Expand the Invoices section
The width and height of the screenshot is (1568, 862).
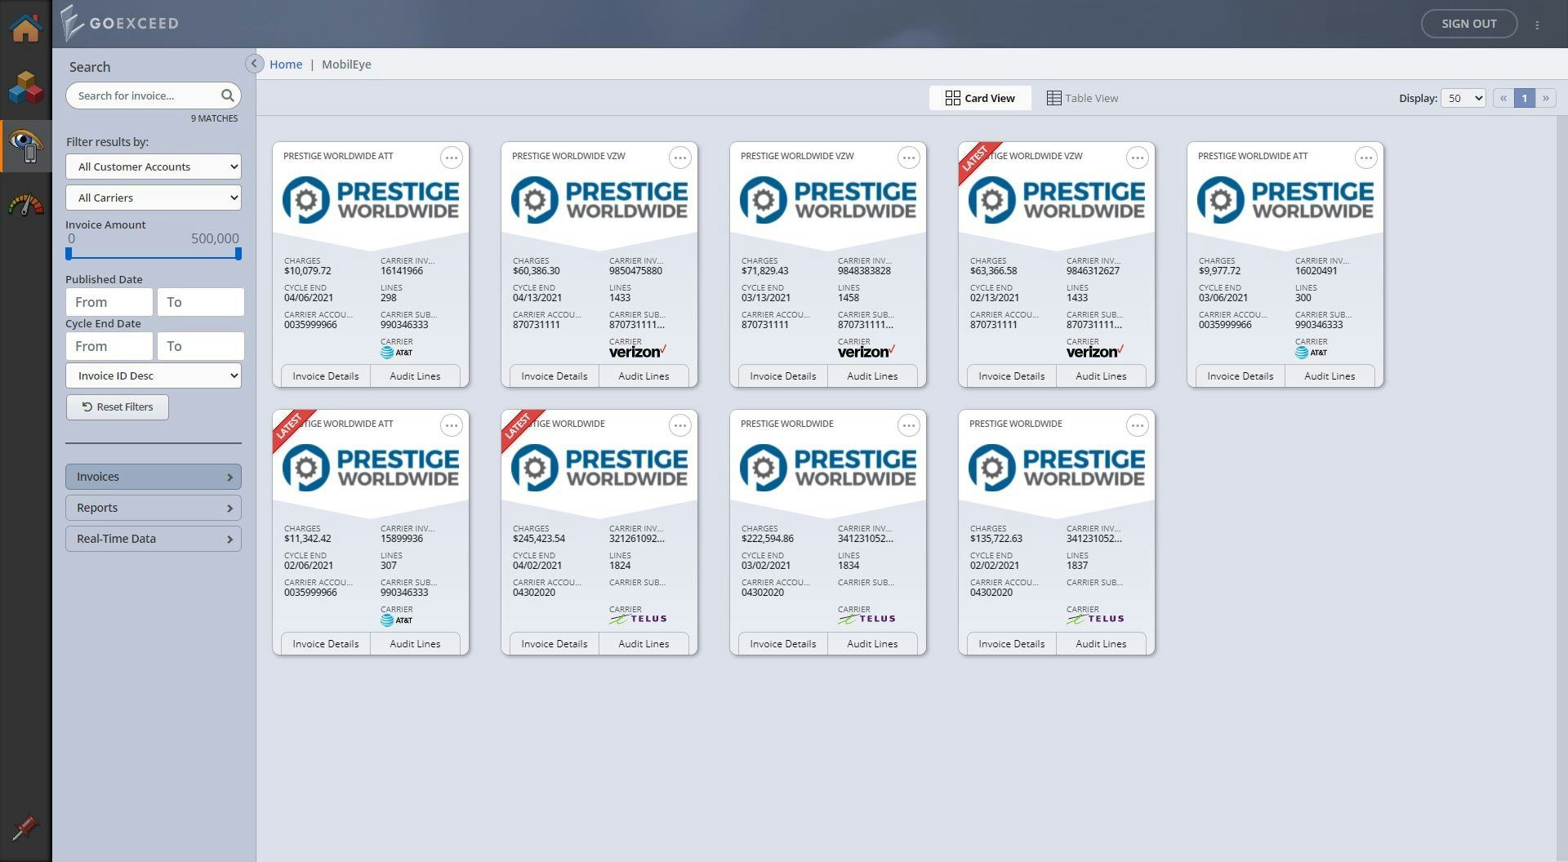pos(154,477)
